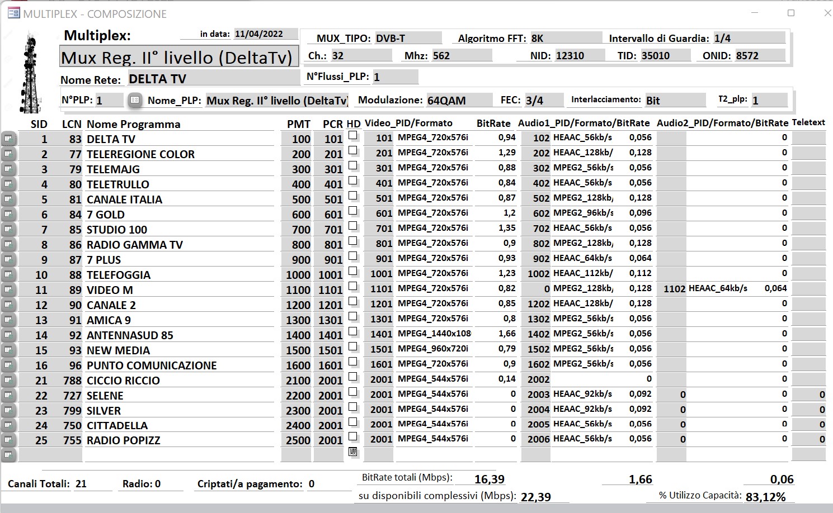Click the row icon button for DELTA TV
Viewport: 833px width, 513px height.
click(8, 139)
